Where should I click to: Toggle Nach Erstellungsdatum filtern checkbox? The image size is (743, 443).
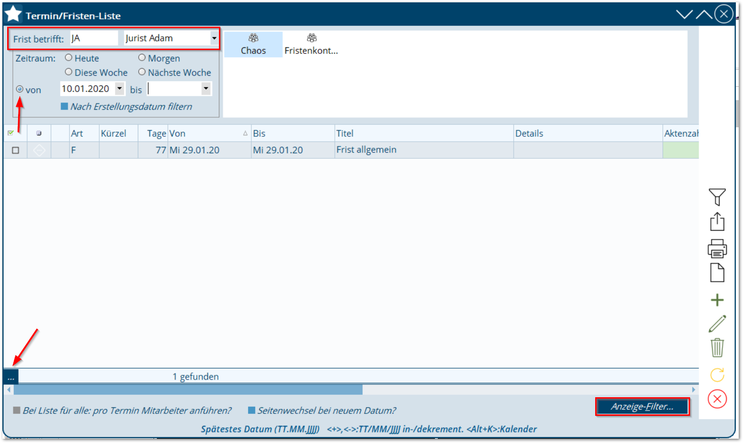[64, 106]
